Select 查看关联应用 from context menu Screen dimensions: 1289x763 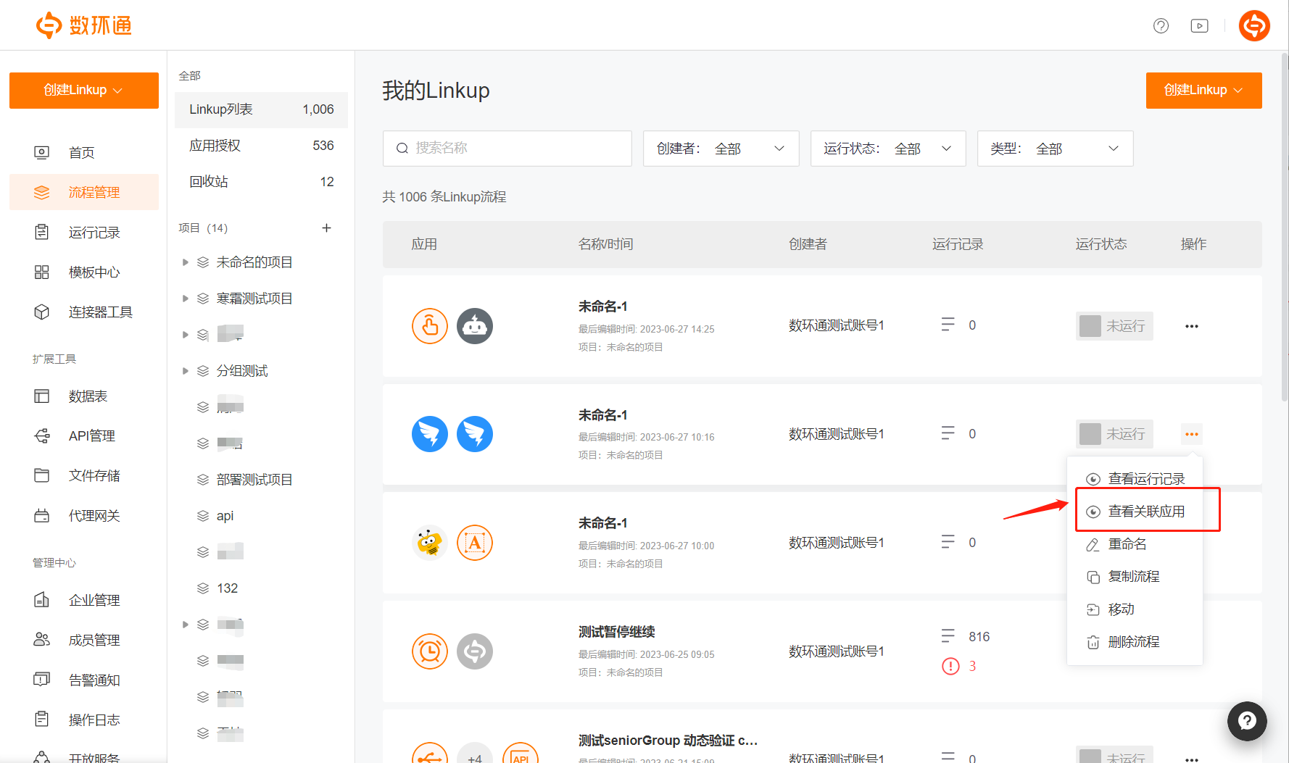click(1146, 512)
